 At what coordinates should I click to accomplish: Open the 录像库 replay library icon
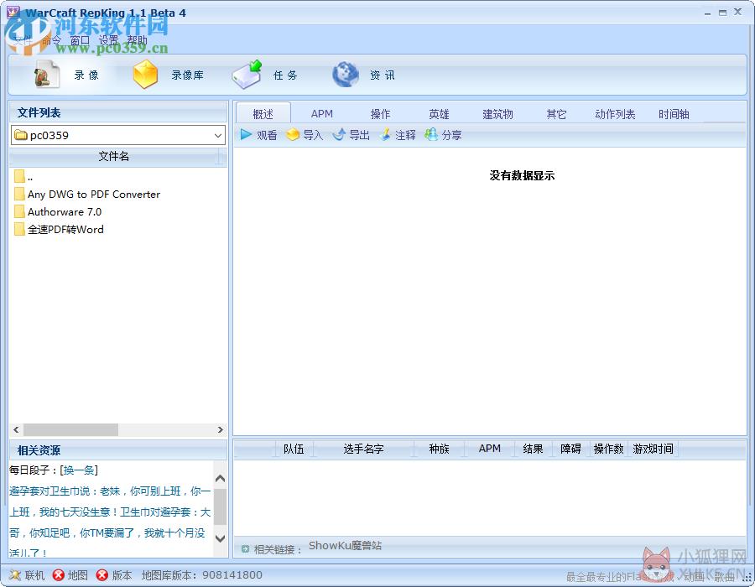[145, 75]
